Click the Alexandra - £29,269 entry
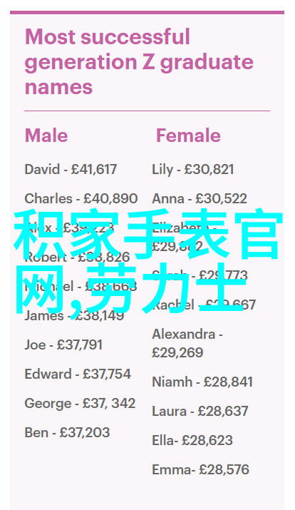This screenshot has width=295, height=510. click(x=187, y=344)
